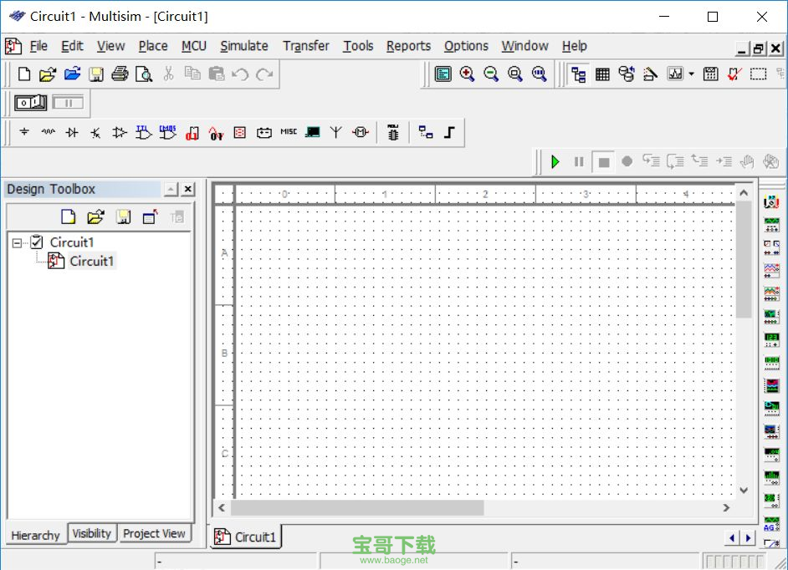Open the Place Basic components group

click(48, 132)
